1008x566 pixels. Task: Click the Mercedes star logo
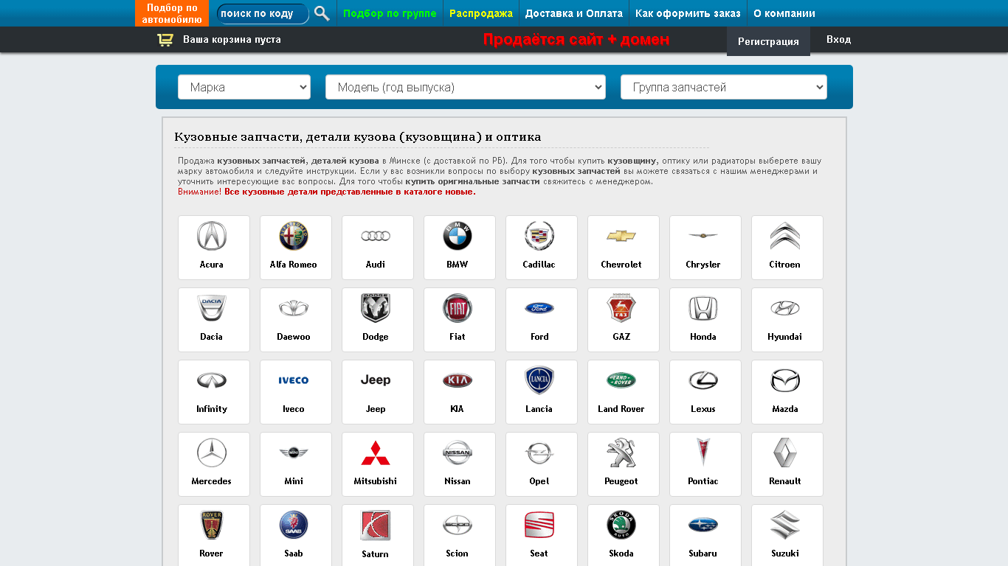click(212, 453)
